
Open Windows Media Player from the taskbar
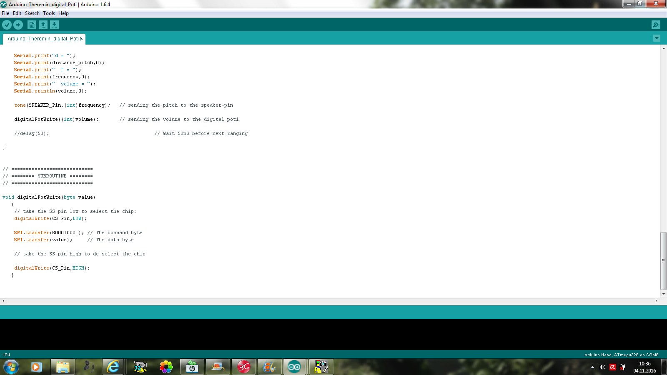pos(36,367)
